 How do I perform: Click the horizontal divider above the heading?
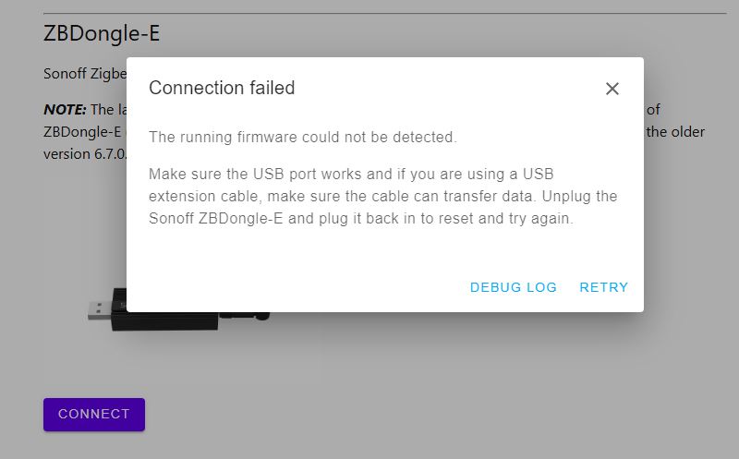click(x=384, y=14)
